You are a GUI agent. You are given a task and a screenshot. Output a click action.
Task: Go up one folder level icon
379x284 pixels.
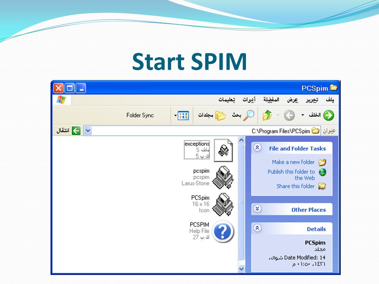[267, 115]
